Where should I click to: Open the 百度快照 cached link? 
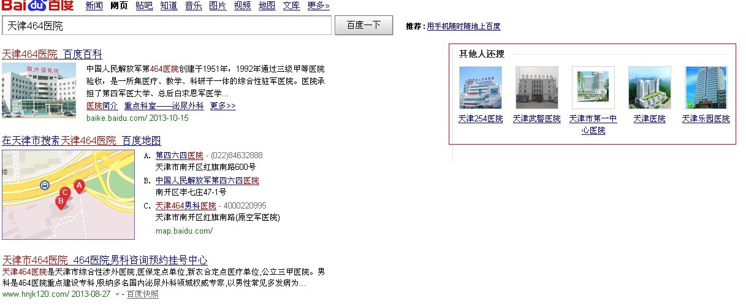pos(143,294)
